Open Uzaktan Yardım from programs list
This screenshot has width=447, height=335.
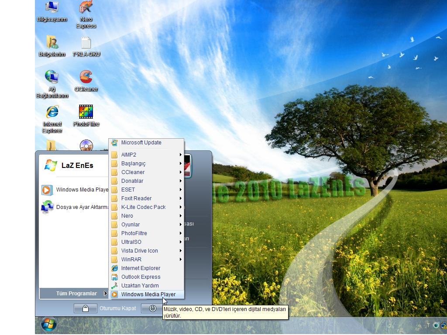coord(147,286)
